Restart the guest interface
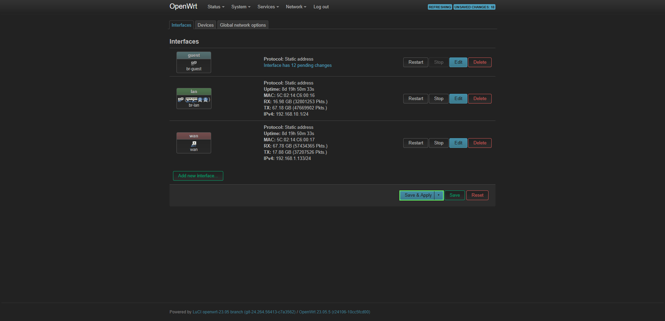Image resolution: width=665 pixels, height=321 pixels. tap(416, 62)
